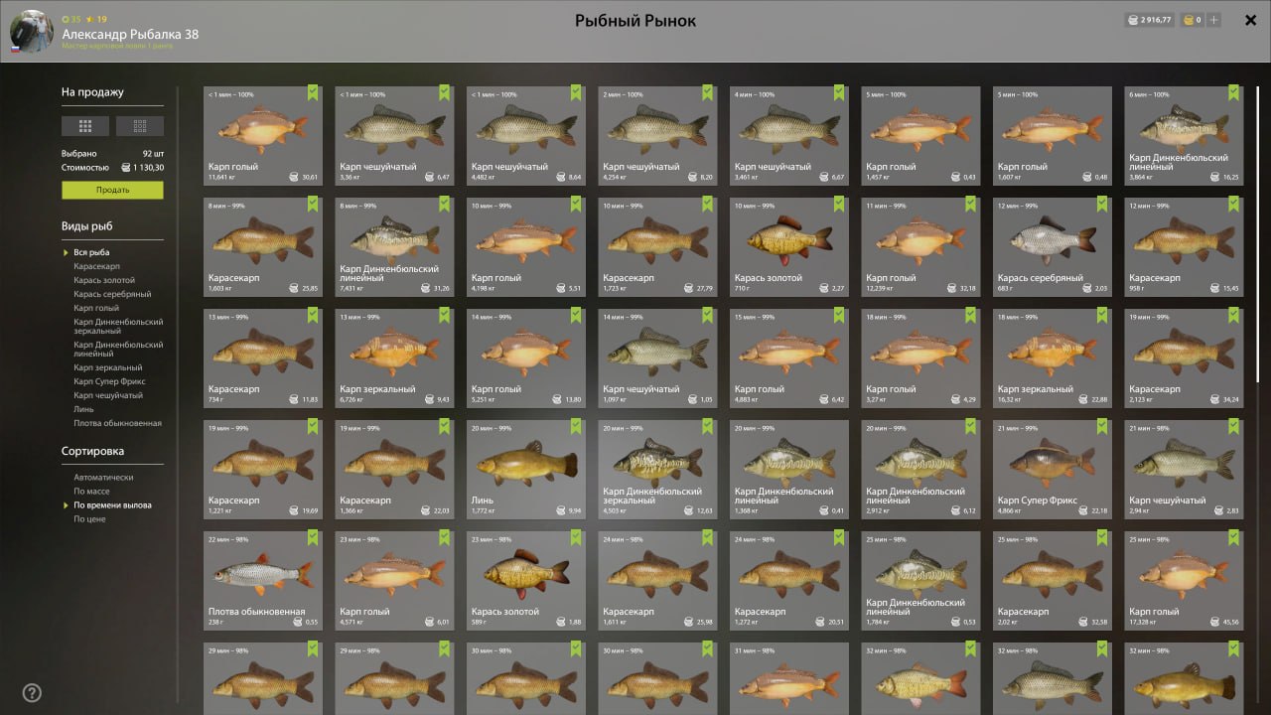Sort fish По массе
The image size is (1271, 715).
pyautogui.click(x=91, y=491)
